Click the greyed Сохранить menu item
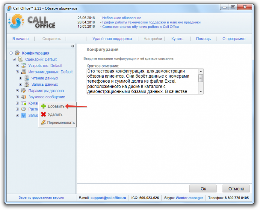 click(52, 38)
